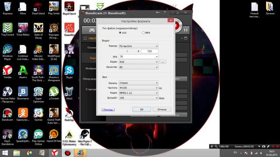This screenshot has height=157, width=280.
Task: Open Yandex browser desktop icon
Action: (7, 72)
